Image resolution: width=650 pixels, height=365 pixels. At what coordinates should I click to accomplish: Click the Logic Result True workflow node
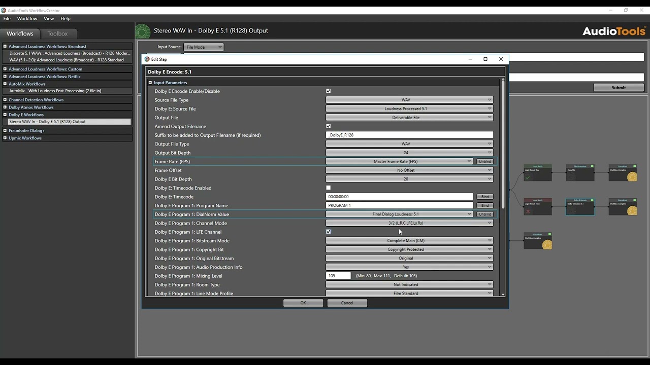pyautogui.click(x=537, y=172)
